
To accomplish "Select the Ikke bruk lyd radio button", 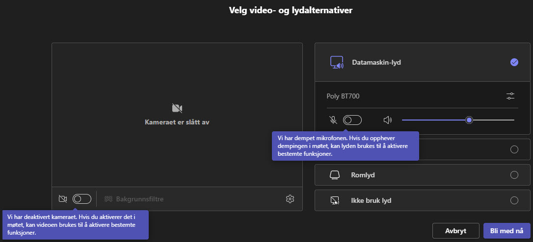I will point(514,200).
